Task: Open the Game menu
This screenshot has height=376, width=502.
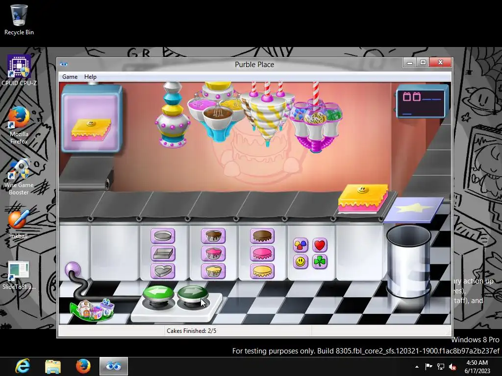Action: coord(70,77)
